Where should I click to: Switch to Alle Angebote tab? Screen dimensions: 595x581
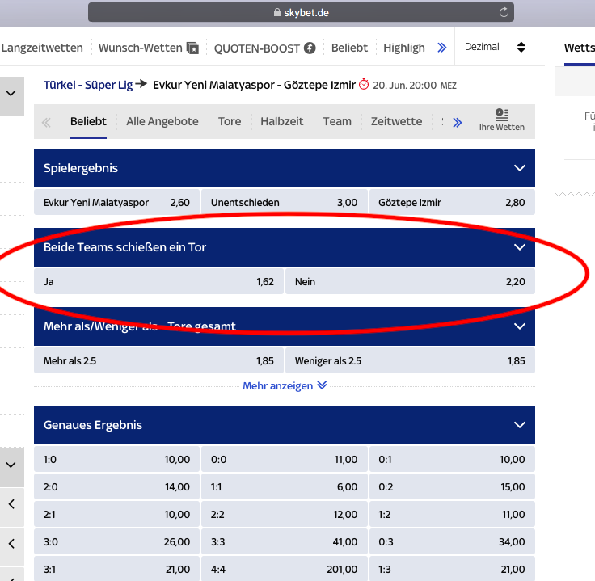click(x=162, y=121)
